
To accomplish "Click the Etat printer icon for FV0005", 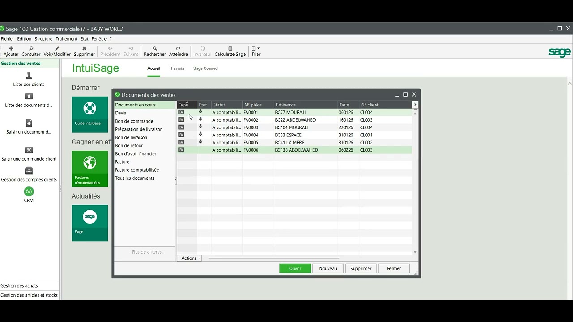I will tap(201, 142).
